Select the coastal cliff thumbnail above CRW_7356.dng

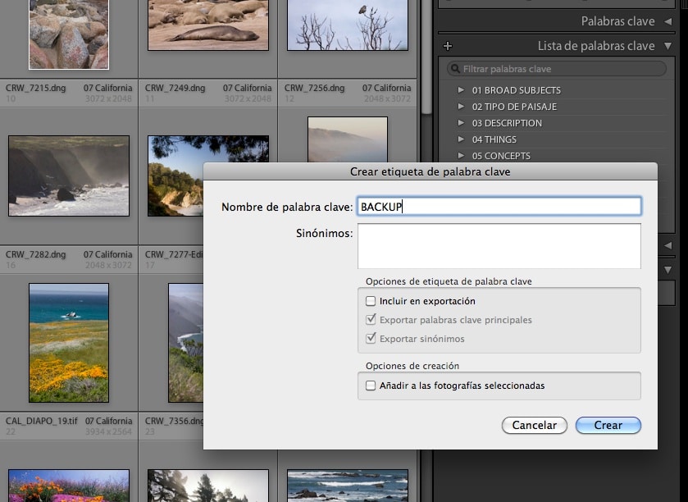[x=185, y=343]
